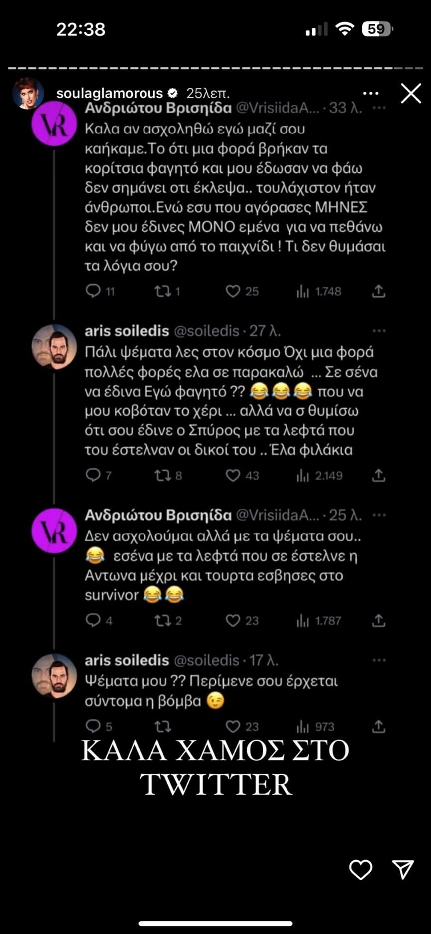This screenshot has width=431, height=934.
Task: Open more options on first Vrisiida tweet
Action: 379,108
